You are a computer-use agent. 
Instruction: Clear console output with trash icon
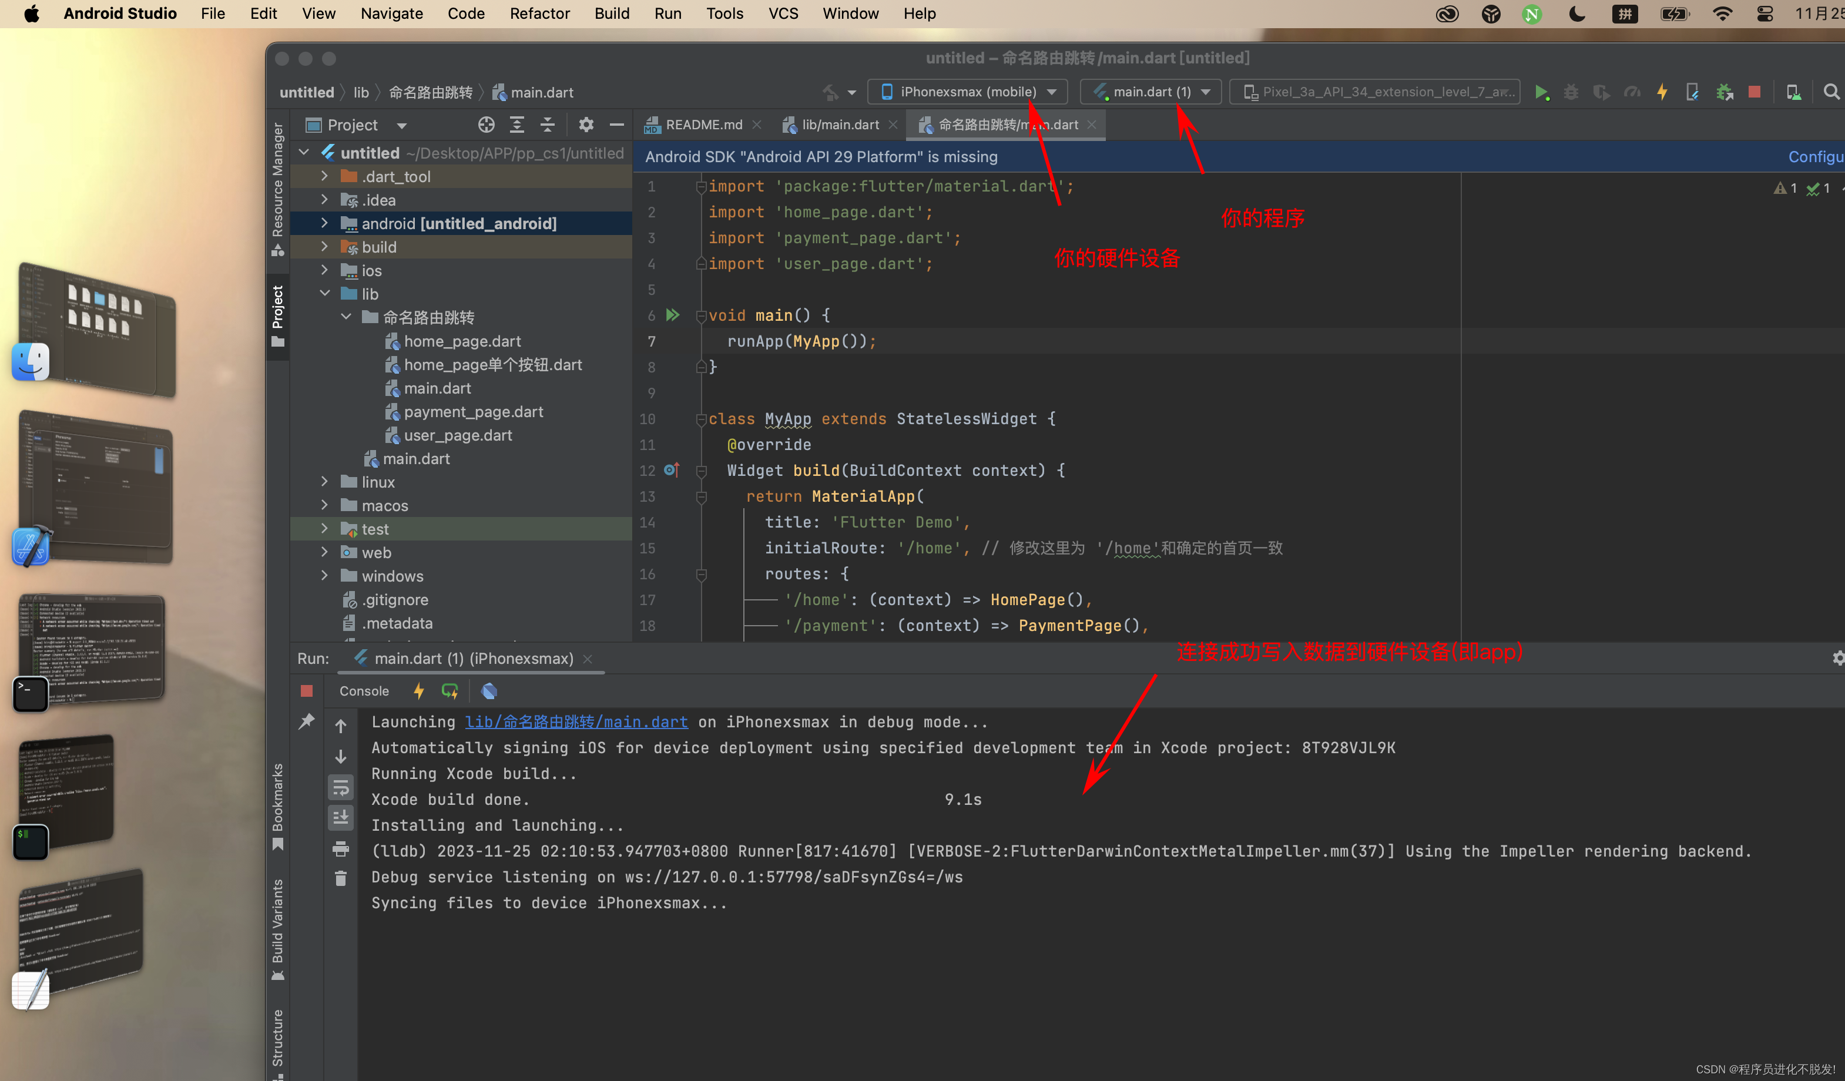coord(340,878)
